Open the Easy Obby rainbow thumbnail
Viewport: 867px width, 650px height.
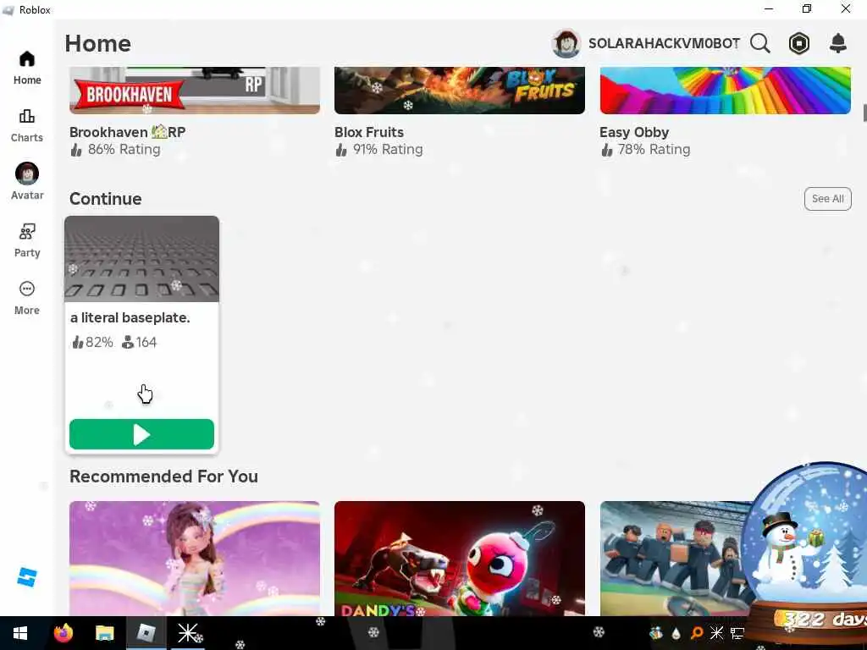(x=725, y=91)
